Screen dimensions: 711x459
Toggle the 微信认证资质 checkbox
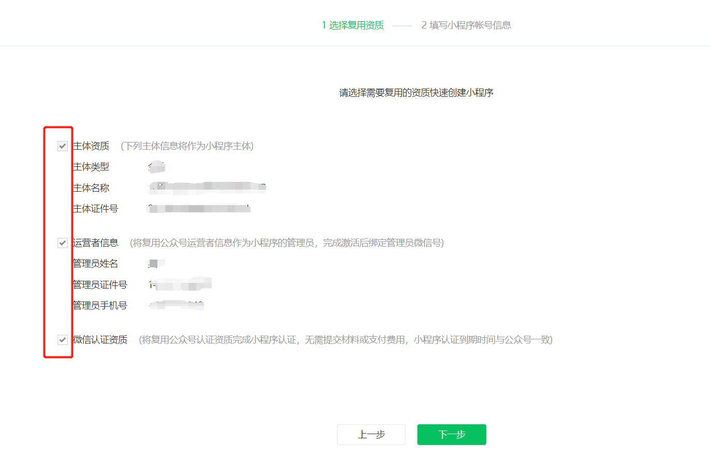63,340
